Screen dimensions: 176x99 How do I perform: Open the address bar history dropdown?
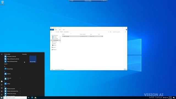tap(109, 32)
